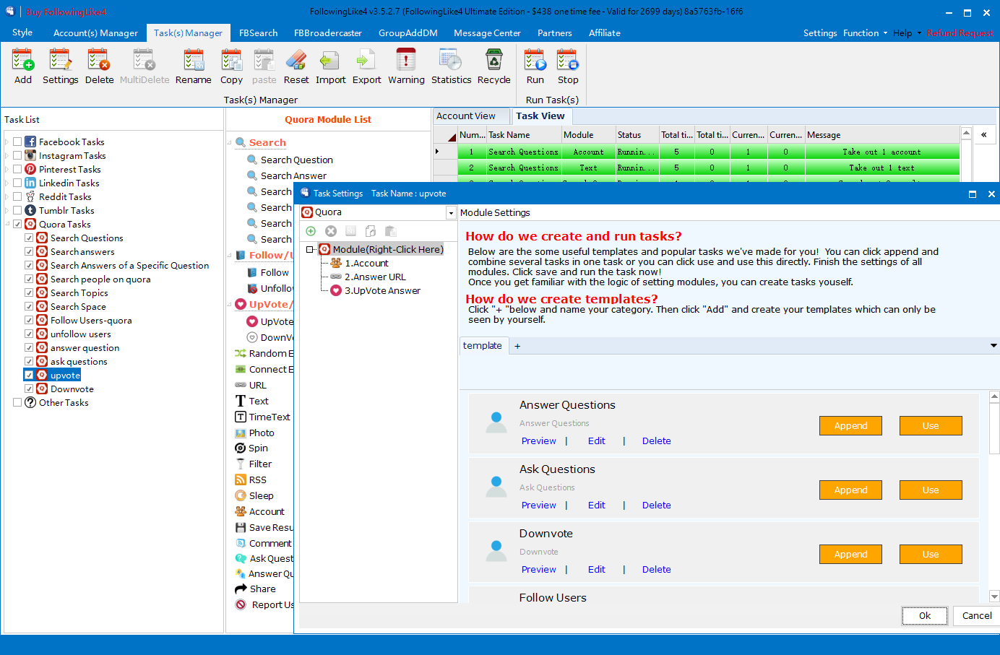Open the FBSearch tab
The height and width of the screenshot is (655, 1000).
[x=259, y=33]
